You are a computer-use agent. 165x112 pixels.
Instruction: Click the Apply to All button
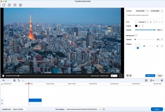(x=150, y=76)
